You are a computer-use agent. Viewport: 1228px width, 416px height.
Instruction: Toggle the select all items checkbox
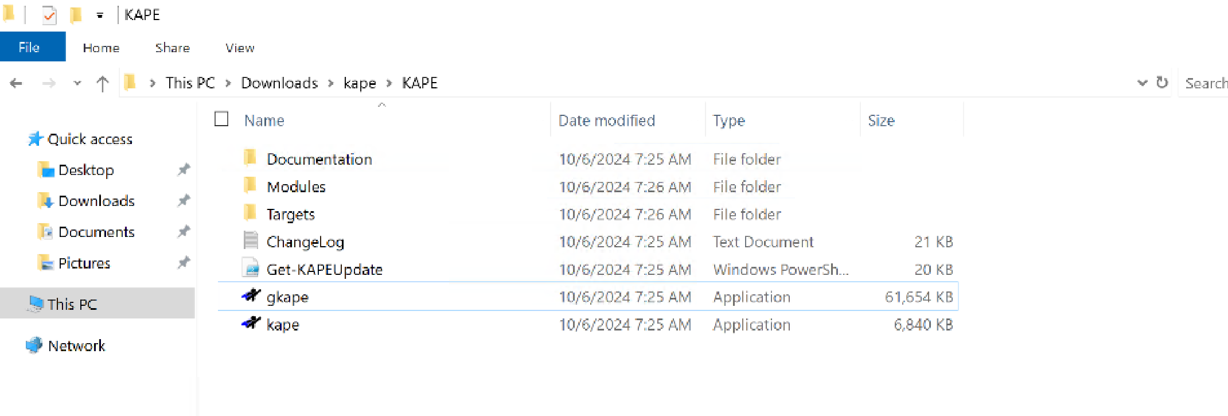221,119
